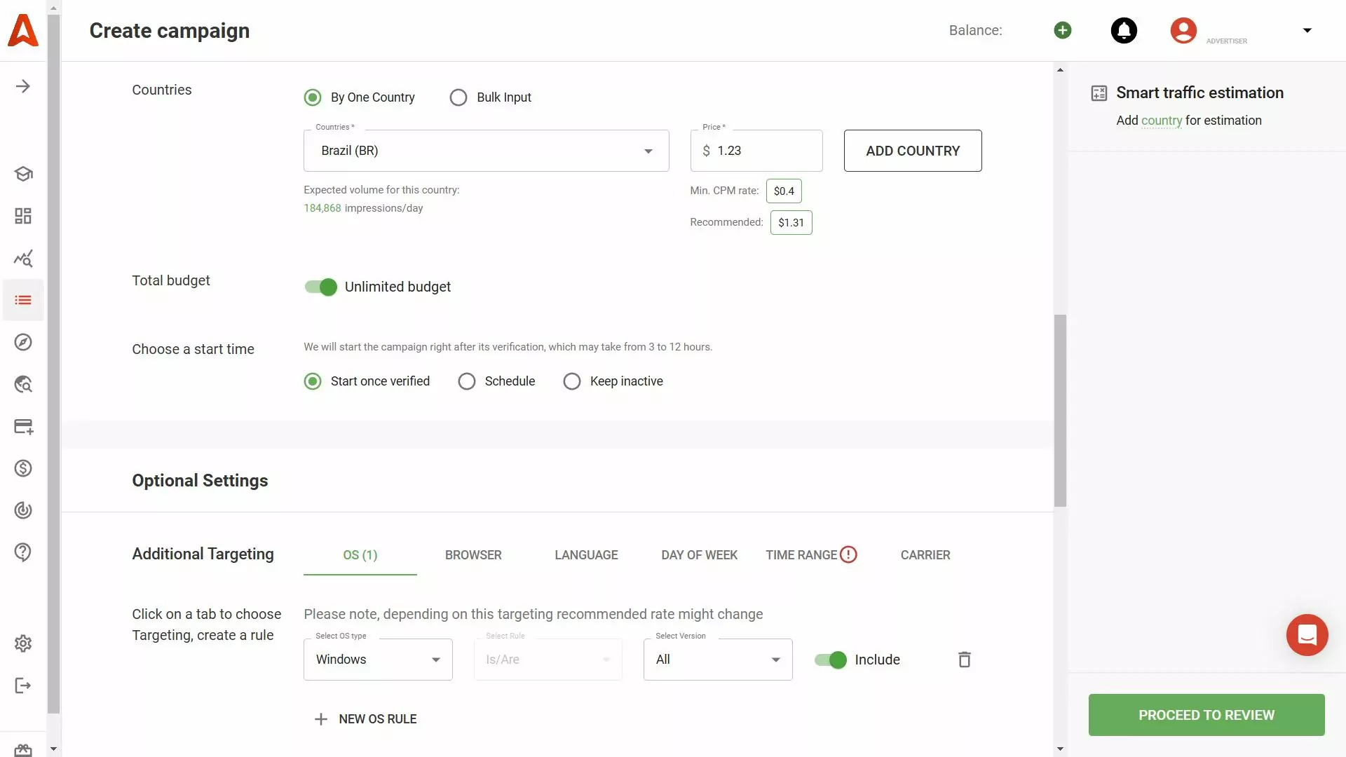
Task: Open the Countries dropdown showing Brazil
Action: click(486, 151)
